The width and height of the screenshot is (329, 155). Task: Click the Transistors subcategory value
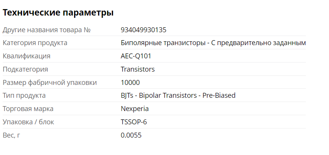point(138,69)
